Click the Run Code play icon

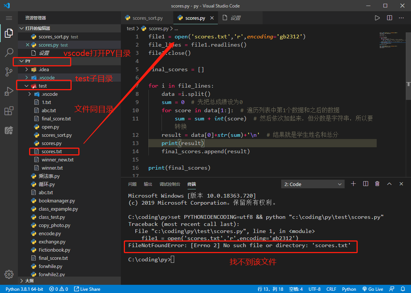click(377, 18)
